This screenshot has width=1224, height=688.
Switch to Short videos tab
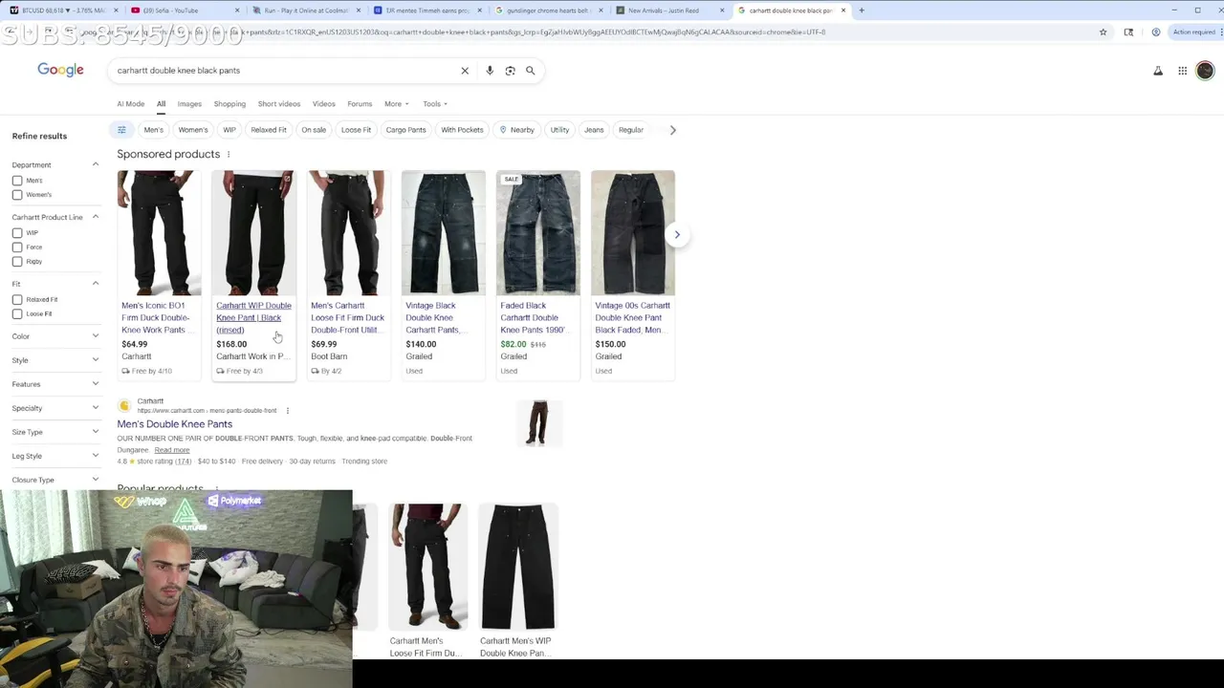click(x=279, y=104)
